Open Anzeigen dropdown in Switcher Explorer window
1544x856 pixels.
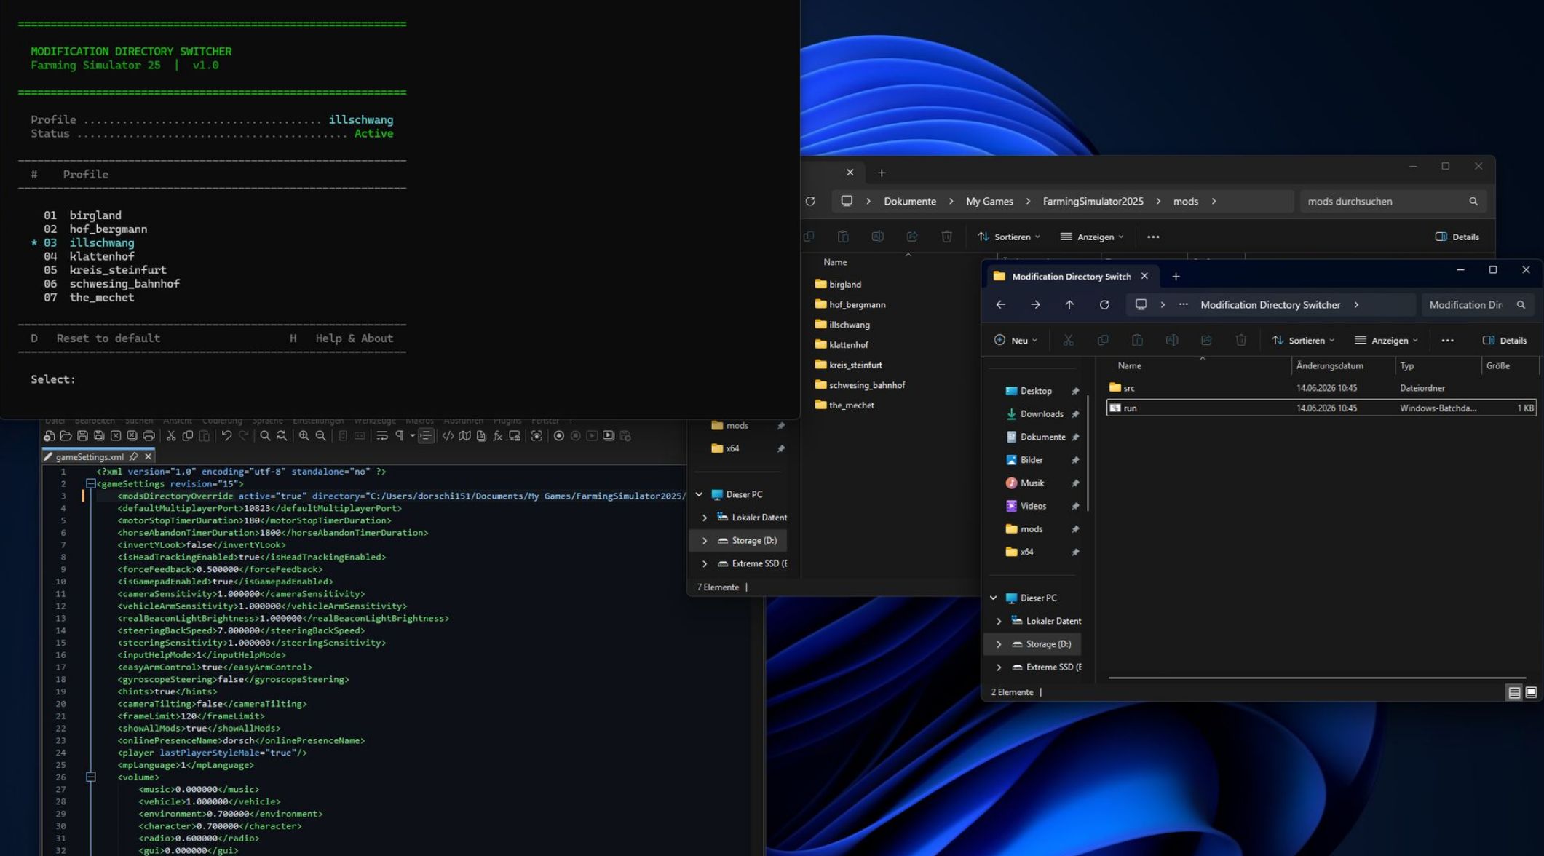point(1387,341)
